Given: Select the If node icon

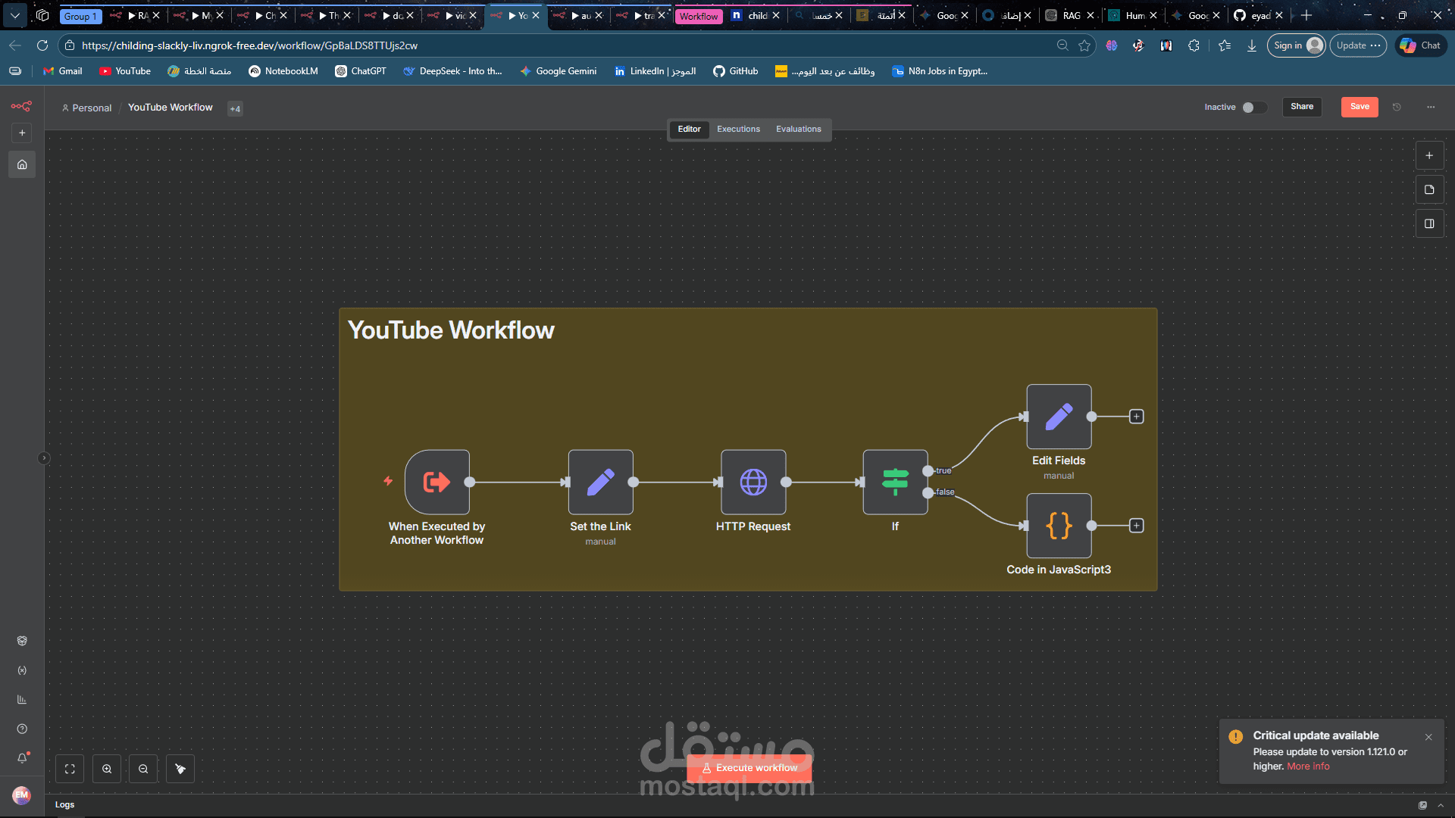Looking at the screenshot, I should point(895,482).
